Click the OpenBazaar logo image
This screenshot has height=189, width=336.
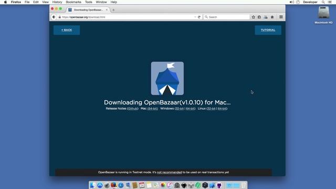click(167, 78)
